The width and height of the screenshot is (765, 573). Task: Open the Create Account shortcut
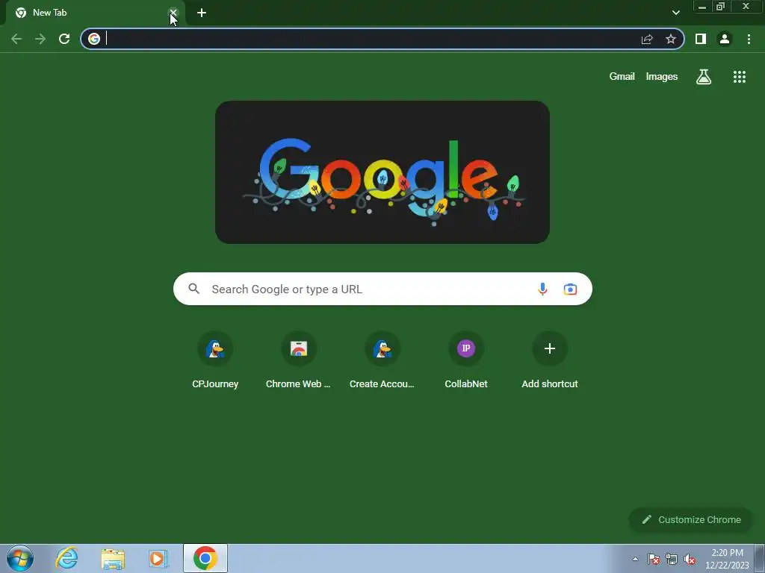coord(382,360)
